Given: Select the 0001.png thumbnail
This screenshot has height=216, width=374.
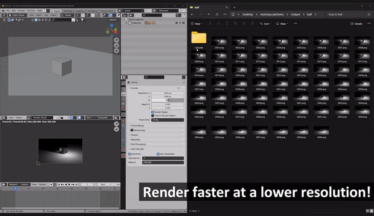Looking at the screenshot, I should 219,43.
